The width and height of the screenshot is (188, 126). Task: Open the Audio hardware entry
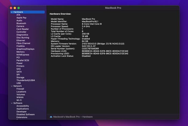click(x=19, y=20)
